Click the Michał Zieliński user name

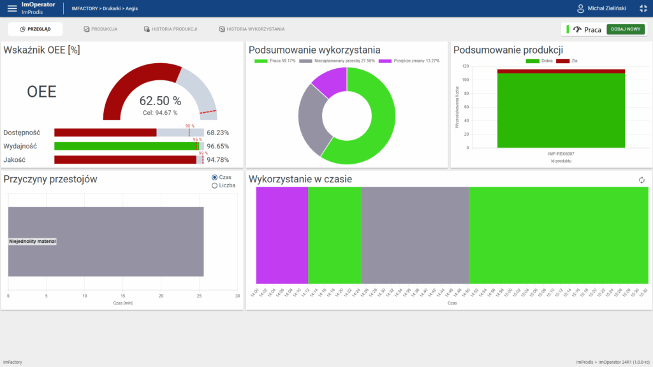click(x=606, y=8)
